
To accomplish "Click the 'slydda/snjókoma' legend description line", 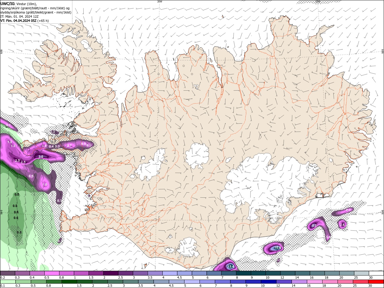I will point(36,12).
